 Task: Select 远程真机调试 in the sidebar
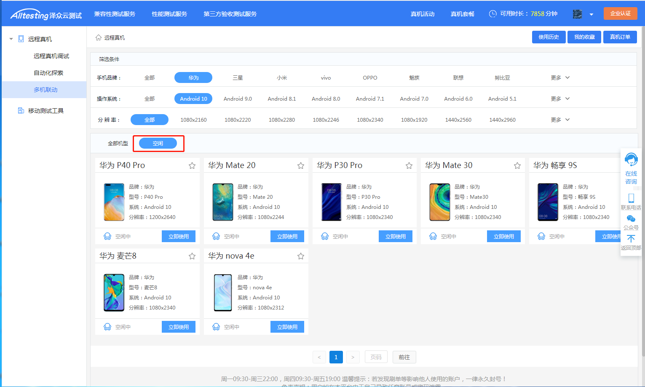51,56
